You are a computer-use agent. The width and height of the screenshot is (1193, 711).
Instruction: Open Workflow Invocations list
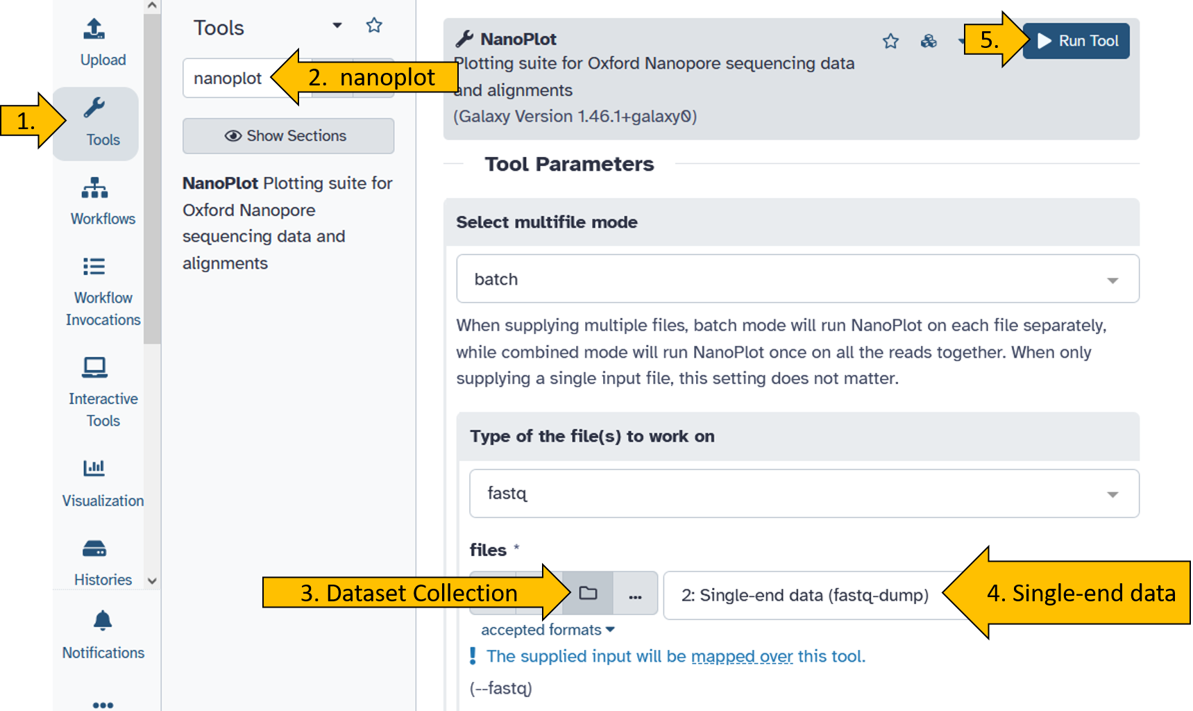[x=103, y=291]
